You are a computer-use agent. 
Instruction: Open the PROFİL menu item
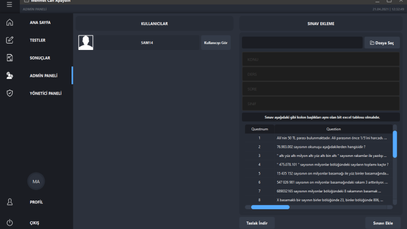(x=36, y=202)
